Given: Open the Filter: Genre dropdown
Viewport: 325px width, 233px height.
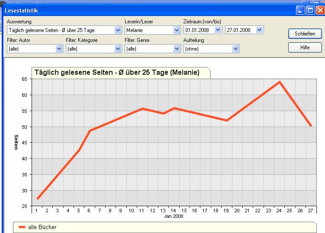Looking at the screenshot, I should tap(177, 49).
